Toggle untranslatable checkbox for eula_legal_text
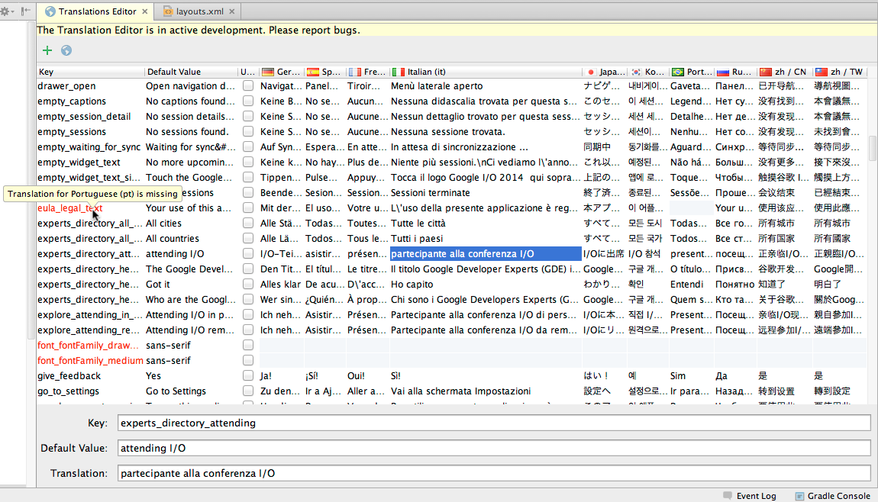This screenshot has height=502, width=878. coord(248,208)
